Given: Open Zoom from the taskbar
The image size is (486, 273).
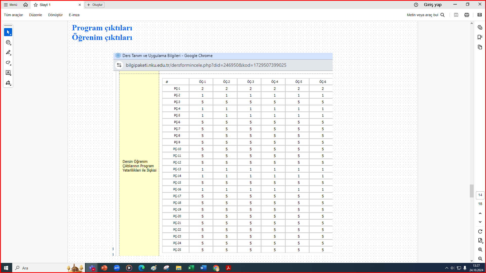Looking at the screenshot, I should point(117,268).
